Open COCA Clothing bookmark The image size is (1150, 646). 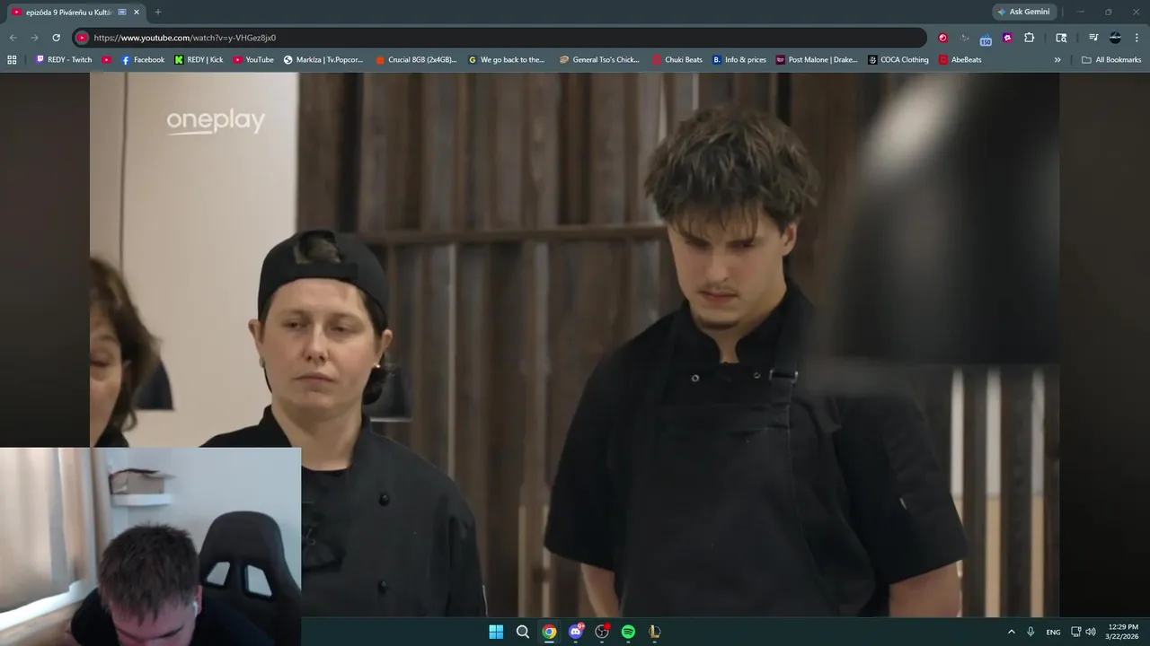898,60
